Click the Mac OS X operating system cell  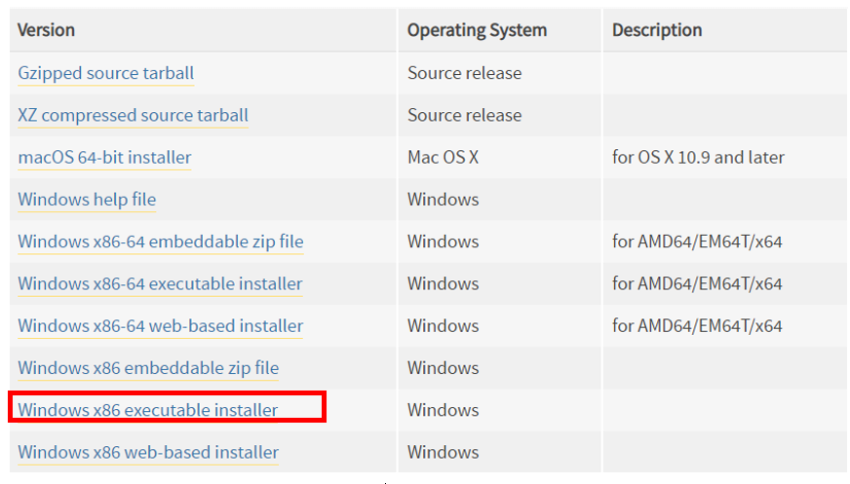tap(443, 158)
